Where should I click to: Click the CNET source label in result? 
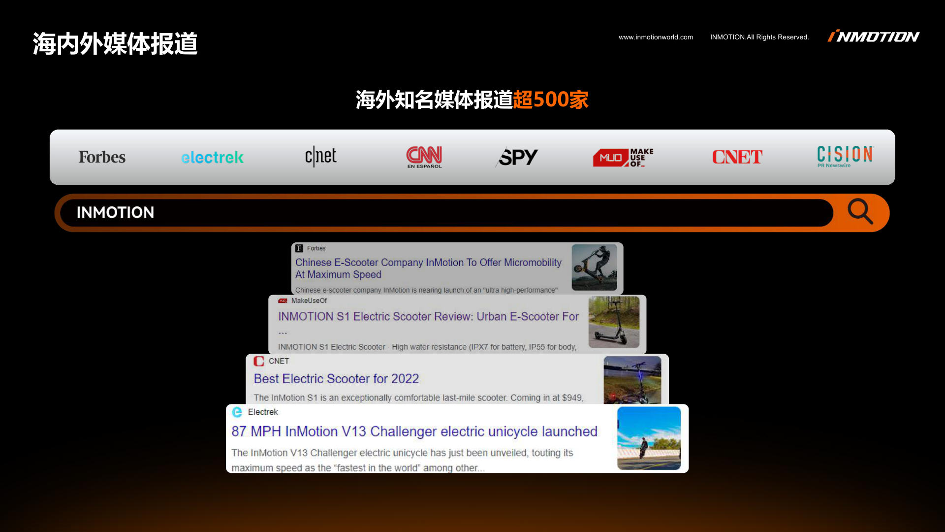(x=279, y=361)
